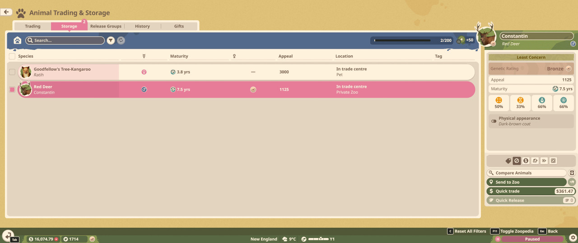Click the cash balance 16,074.79 indicator
This screenshot has height=243, width=578.
coord(43,239)
